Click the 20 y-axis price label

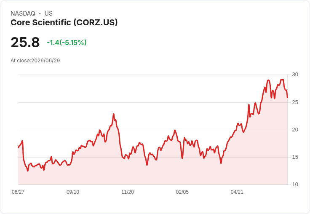click(x=295, y=130)
